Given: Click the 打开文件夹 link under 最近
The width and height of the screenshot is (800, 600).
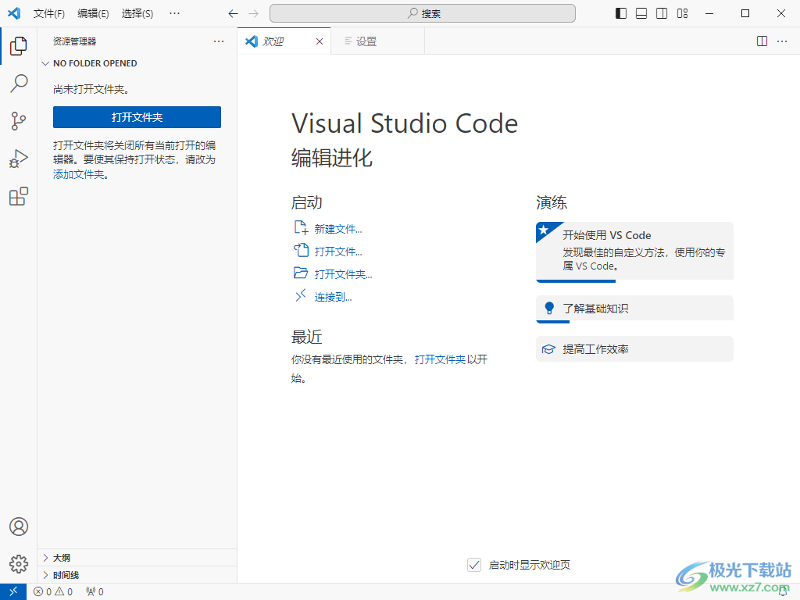Looking at the screenshot, I should click(440, 359).
